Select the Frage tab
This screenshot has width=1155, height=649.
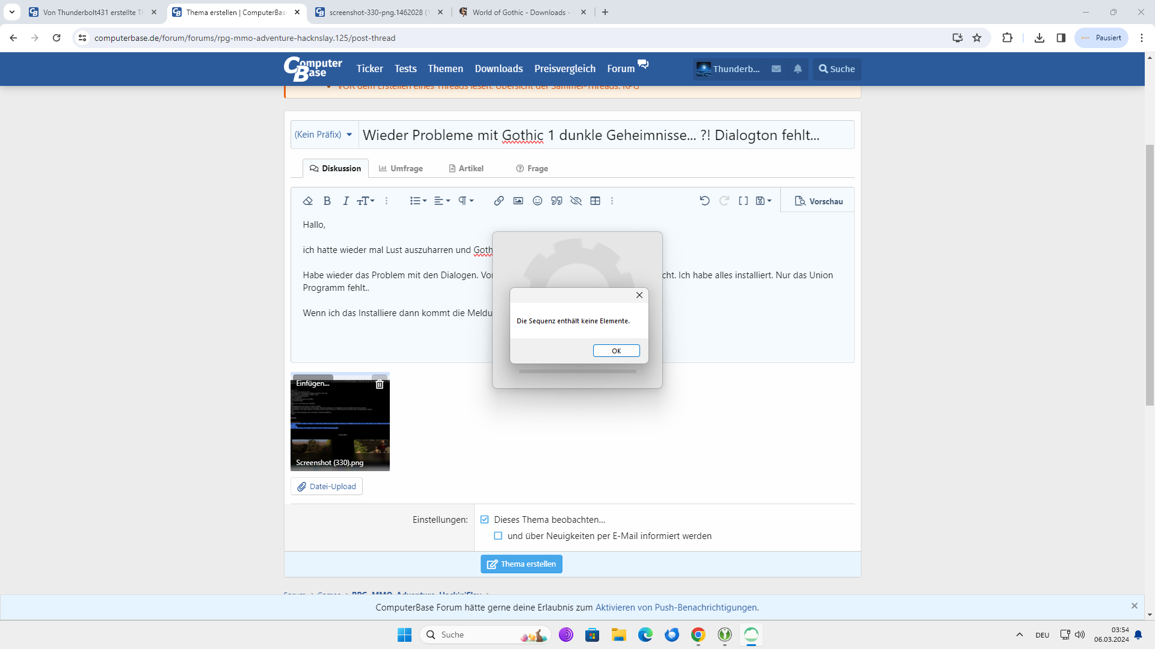coord(532,169)
